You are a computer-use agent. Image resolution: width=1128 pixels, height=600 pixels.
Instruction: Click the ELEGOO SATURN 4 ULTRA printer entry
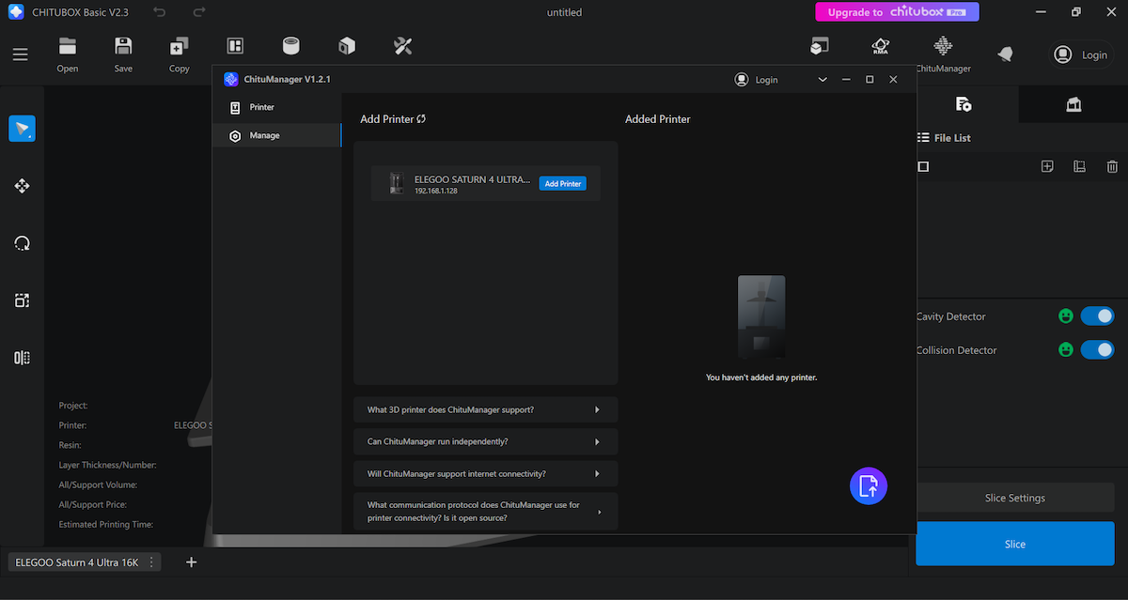tap(485, 184)
